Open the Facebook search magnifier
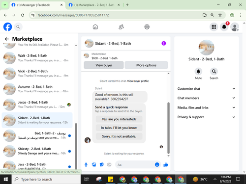Image resolution: width=246 pixels, height=184 pixels. [18, 27]
